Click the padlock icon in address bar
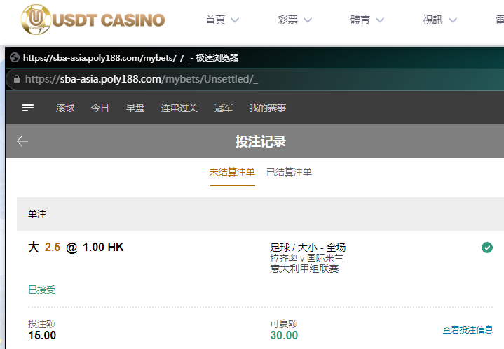This screenshot has width=504, height=349. pos(17,79)
